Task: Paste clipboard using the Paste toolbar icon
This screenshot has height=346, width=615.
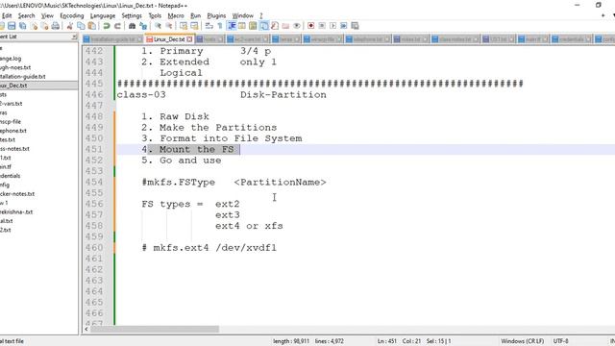Action: (x=92, y=26)
